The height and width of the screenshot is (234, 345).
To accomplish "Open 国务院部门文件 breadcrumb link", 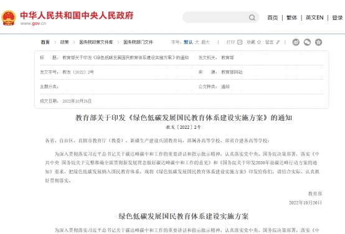I will pos(138,42).
